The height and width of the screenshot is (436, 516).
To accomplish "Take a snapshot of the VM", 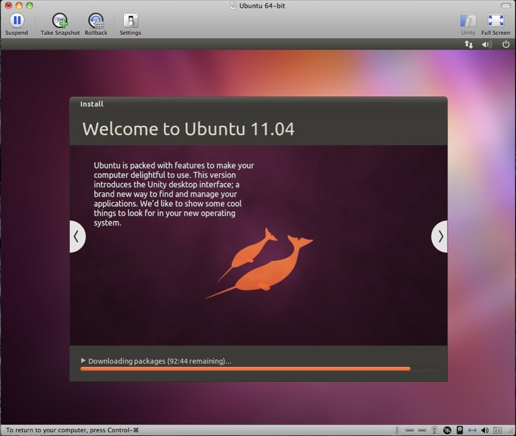I will coord(60,21).
